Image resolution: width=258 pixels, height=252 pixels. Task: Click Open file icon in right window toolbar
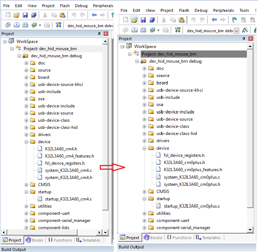(134, 20)
